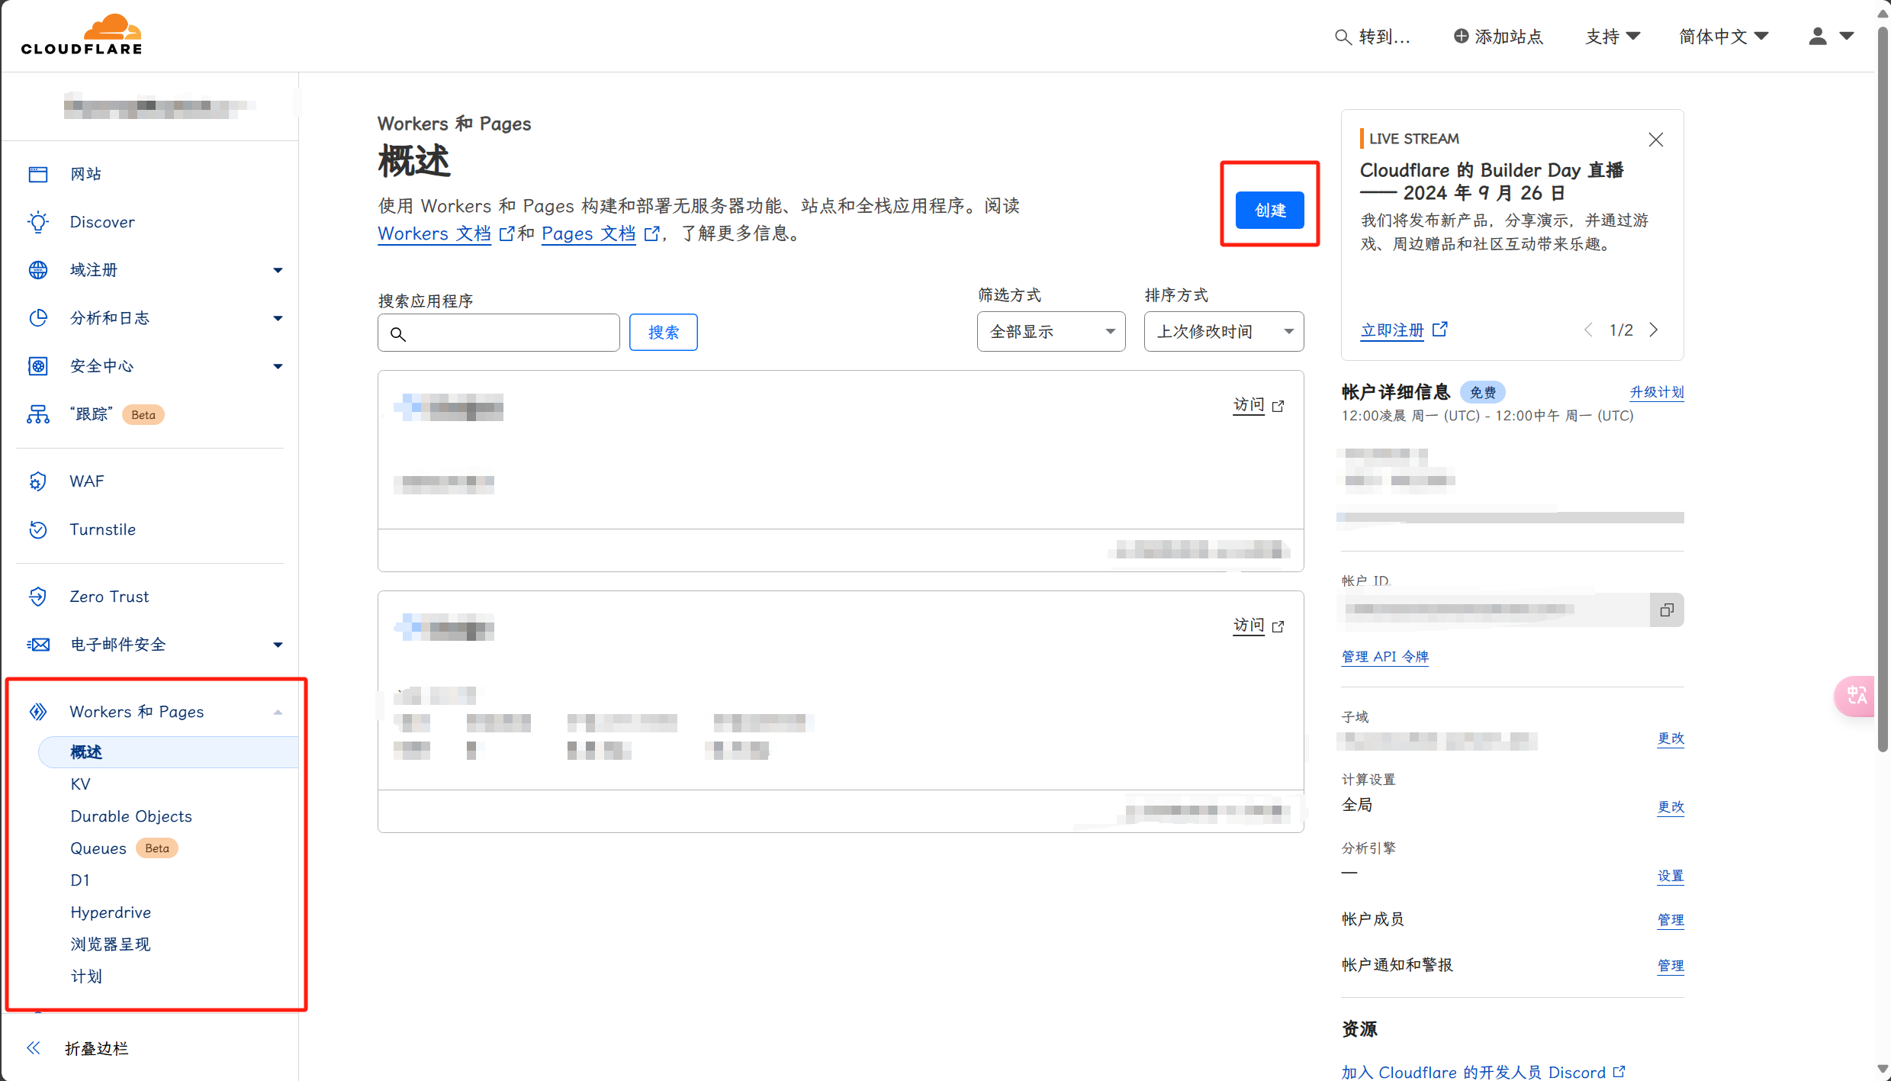The width and height of the screenshot is (1891, 1081).
Task: Click the 分析和日志 chart icon
Action: pos(38,318)
